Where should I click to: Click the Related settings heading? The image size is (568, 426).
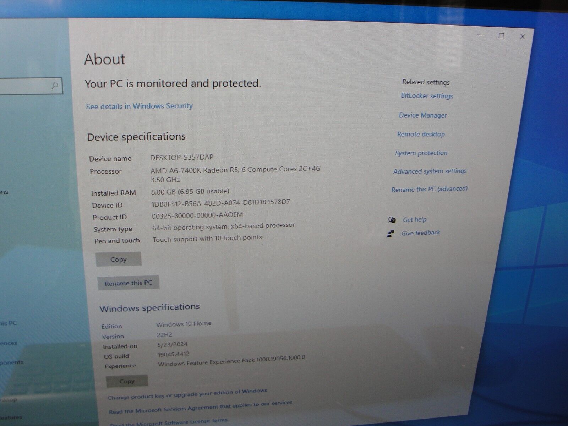coord(426,82)
